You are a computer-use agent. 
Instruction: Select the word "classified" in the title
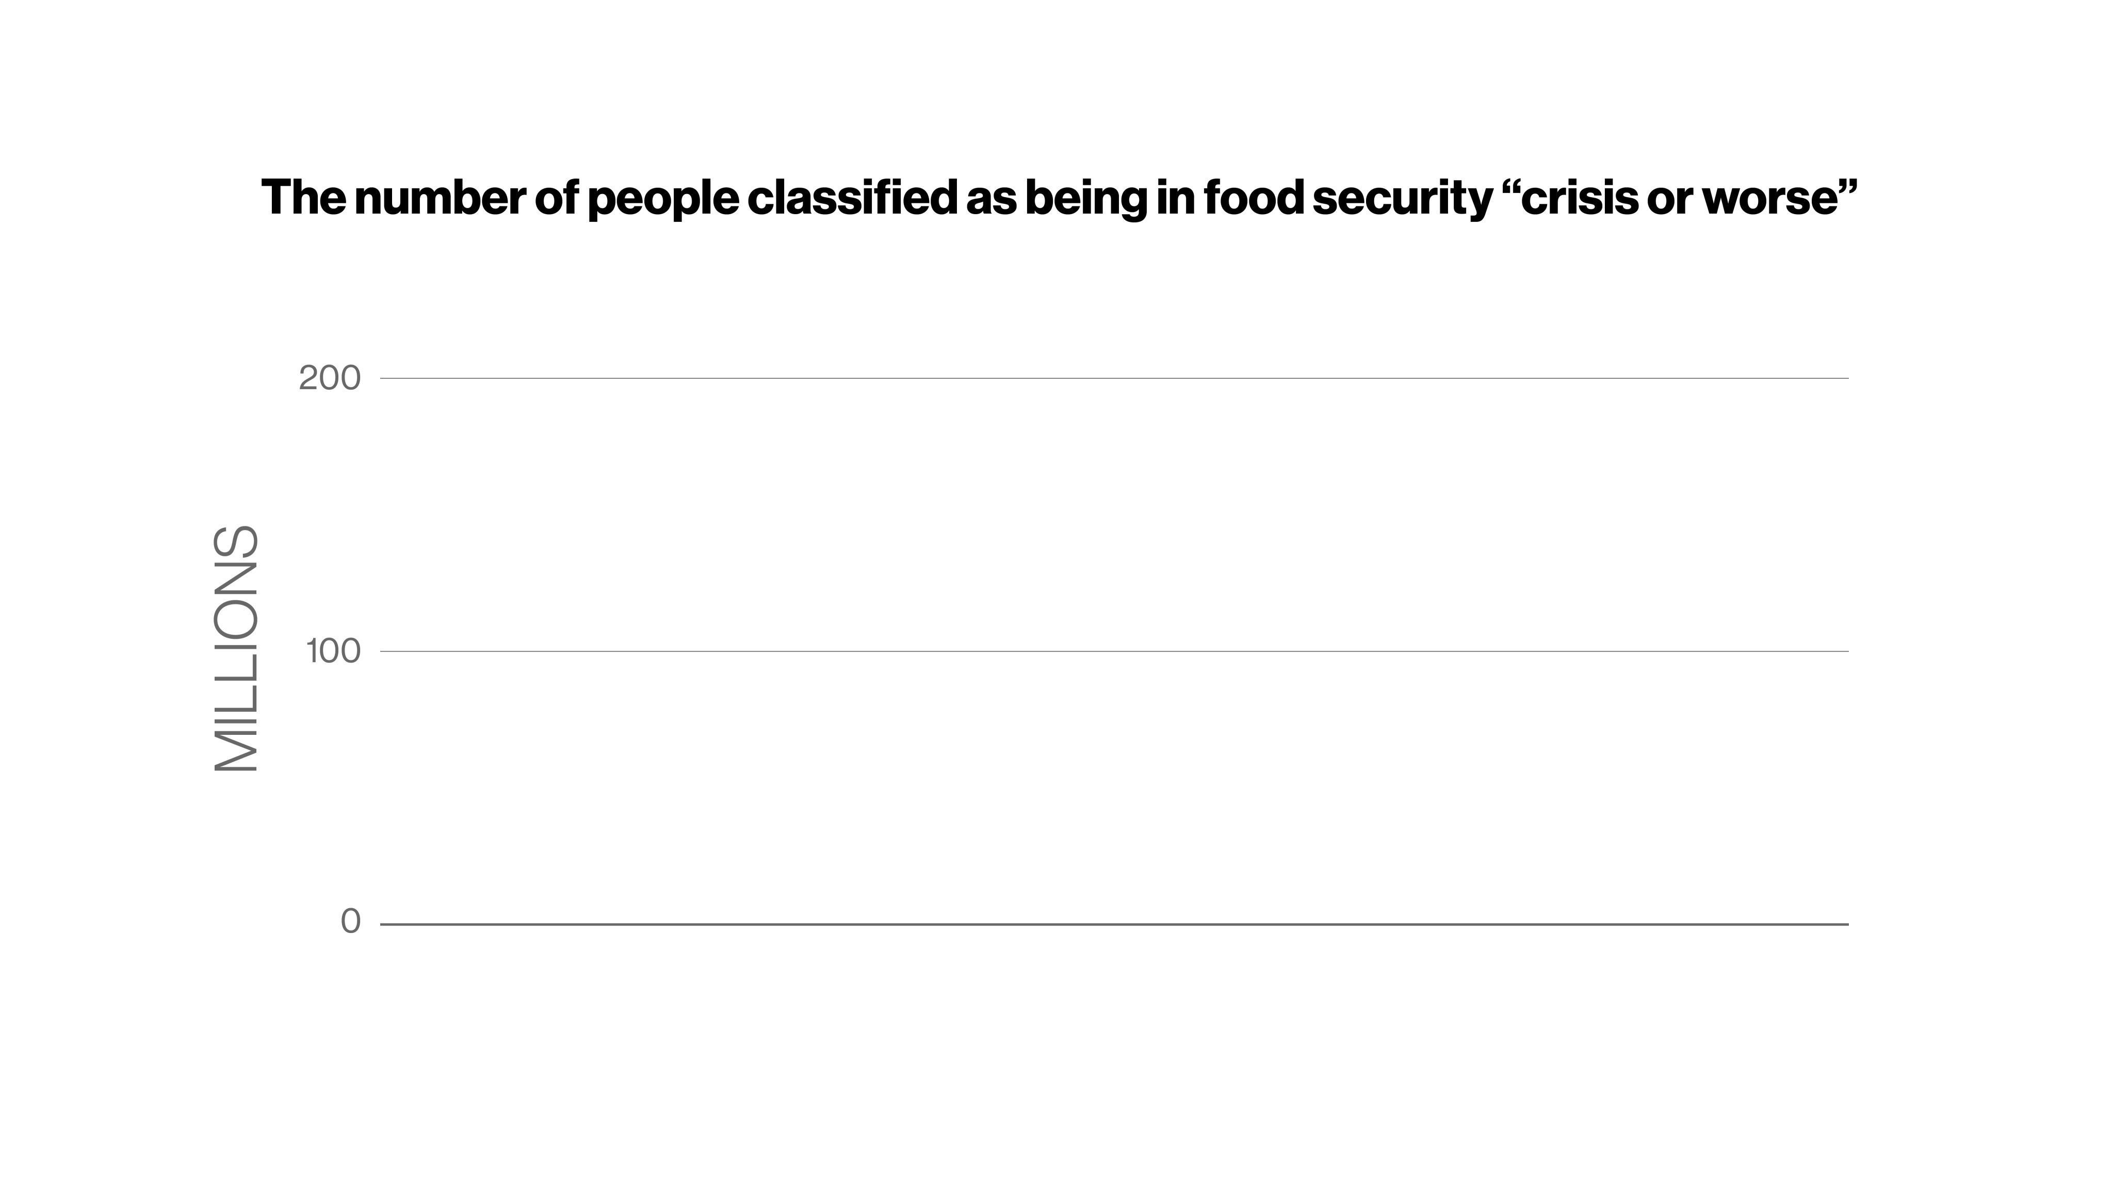point(851,198)
